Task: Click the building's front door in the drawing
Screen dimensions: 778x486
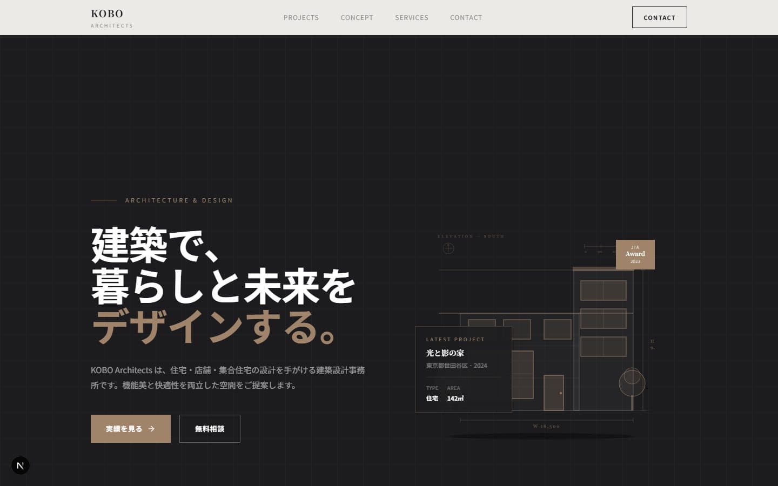Action: click(554, 393)
